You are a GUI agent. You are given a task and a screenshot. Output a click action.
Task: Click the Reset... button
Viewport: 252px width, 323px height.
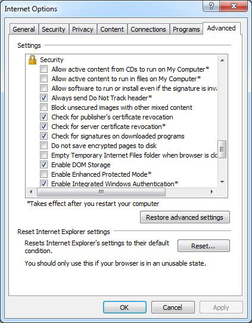point(204,246)
